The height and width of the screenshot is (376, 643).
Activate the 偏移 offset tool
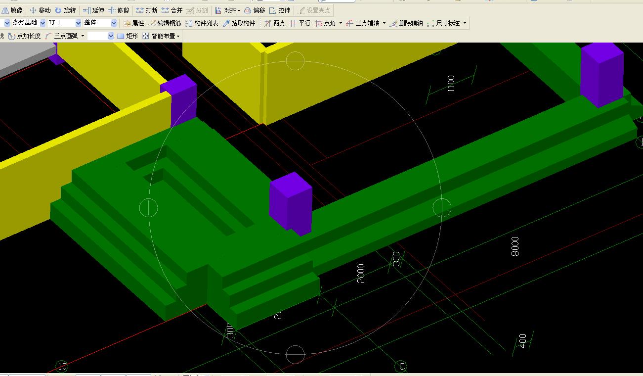click(x=254, y=10)
